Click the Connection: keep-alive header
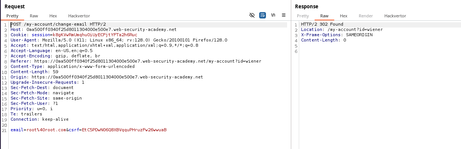This screenshot has height=149, width=461. 40,119
